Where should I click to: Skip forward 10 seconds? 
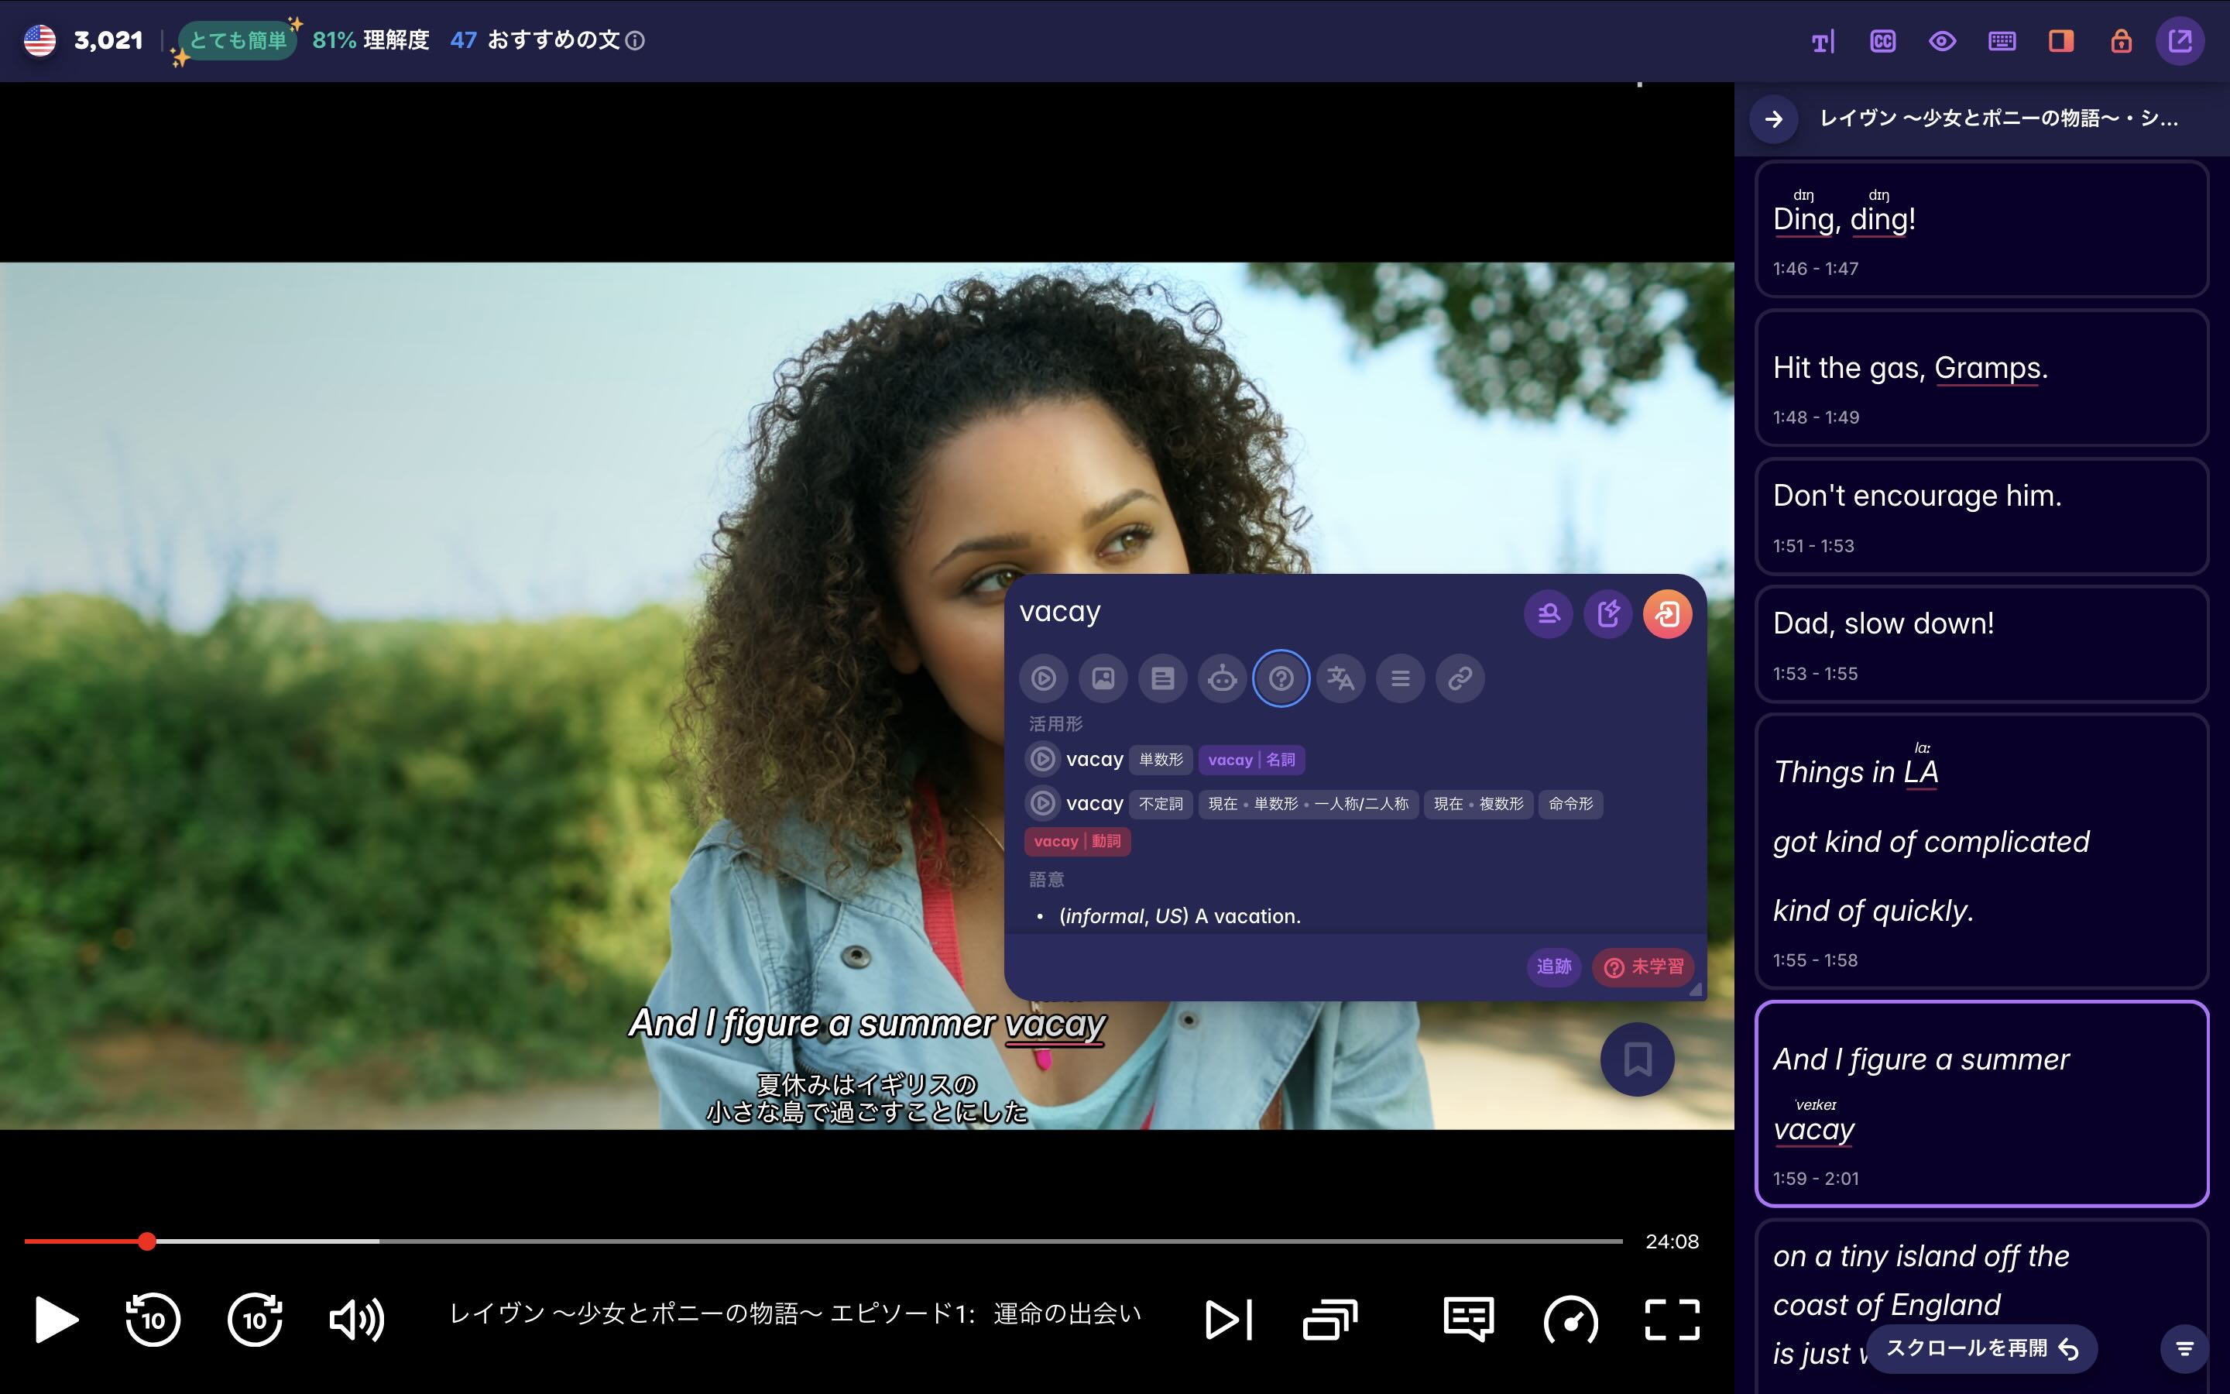pos(256,1320)
